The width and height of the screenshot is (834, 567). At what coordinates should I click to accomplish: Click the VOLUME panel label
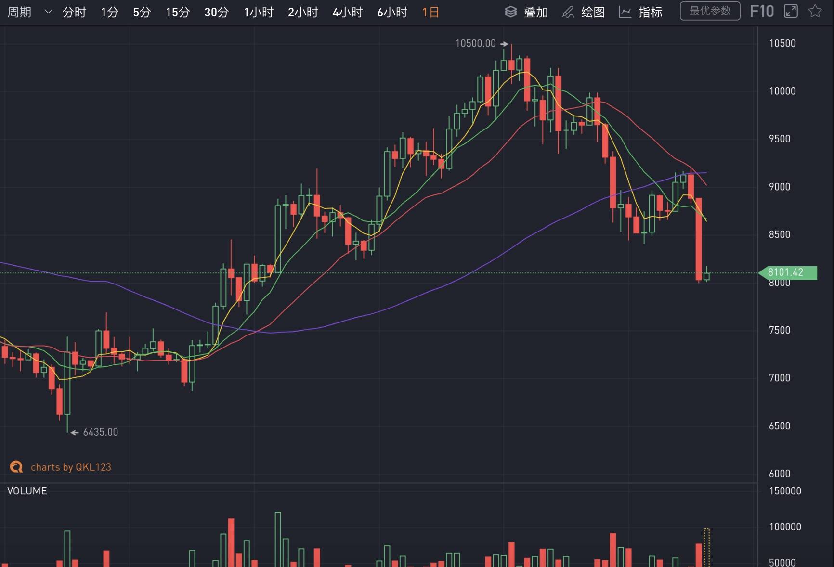27,491
